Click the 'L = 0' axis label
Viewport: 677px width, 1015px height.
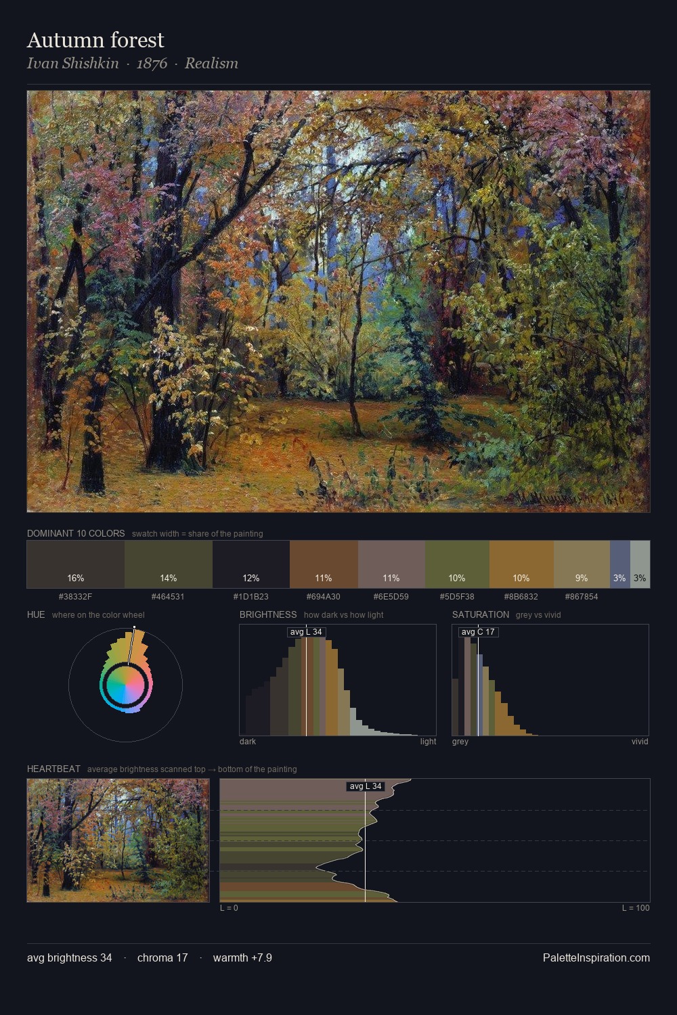coord(229,908)
